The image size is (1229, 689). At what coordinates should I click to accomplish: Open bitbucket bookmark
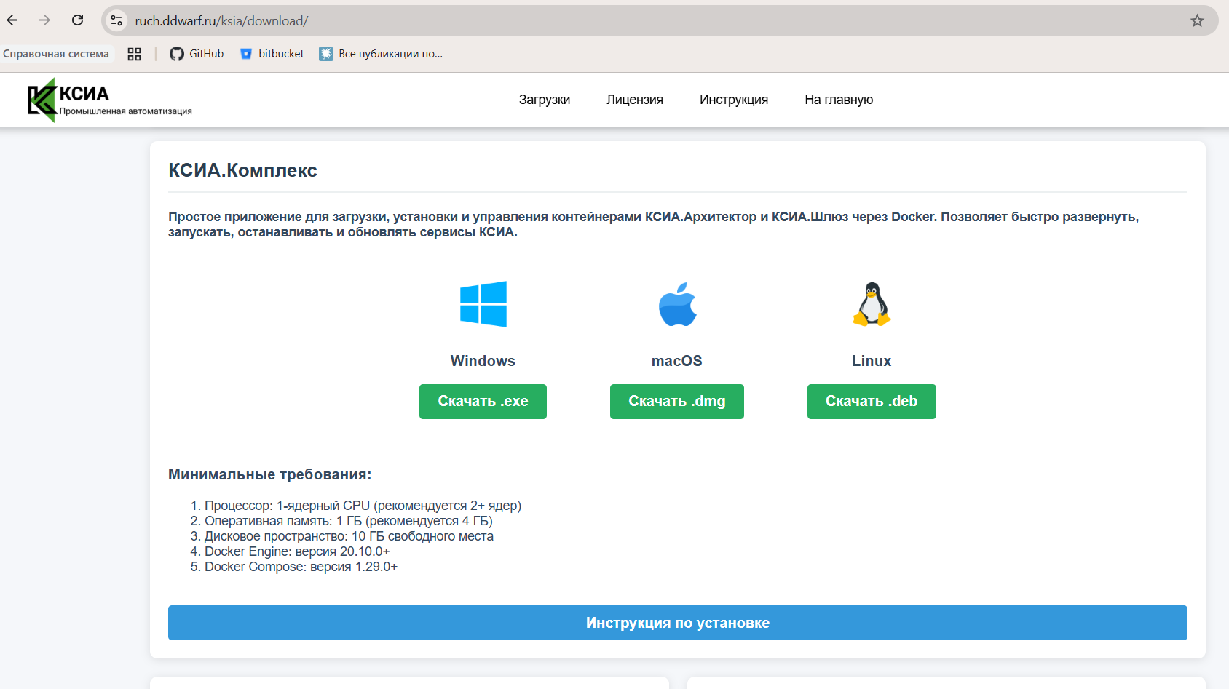point(272,54)
